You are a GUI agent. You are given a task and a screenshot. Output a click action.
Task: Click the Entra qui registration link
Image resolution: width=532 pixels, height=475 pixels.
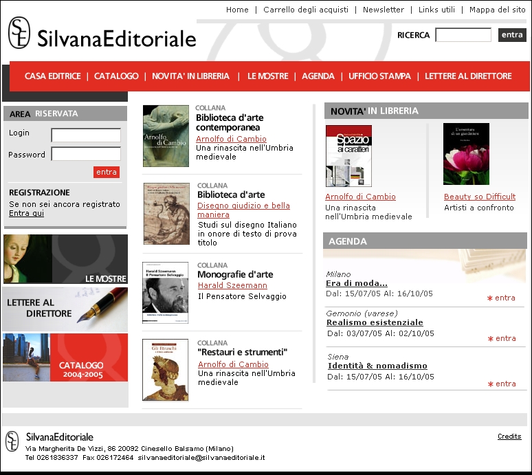pos(27,213)
